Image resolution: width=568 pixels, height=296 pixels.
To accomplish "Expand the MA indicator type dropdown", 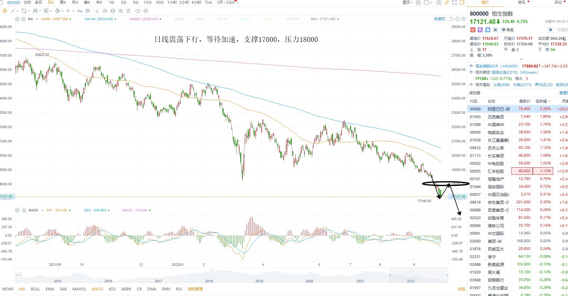I will [x=37, y=19].
